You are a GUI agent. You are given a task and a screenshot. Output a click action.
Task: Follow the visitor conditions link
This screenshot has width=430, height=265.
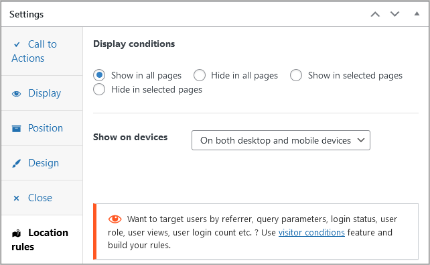pos(311,233)
